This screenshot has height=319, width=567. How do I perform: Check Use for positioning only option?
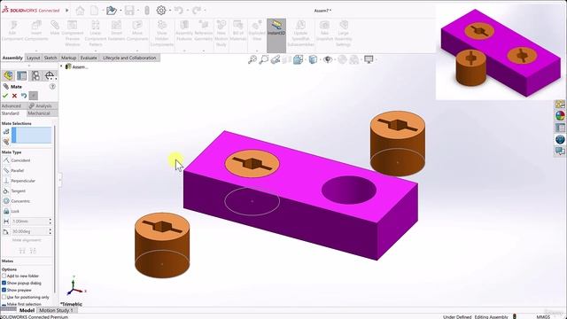[4, 297]
